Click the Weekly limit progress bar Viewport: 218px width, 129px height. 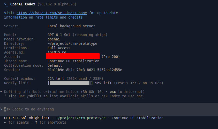[70, 83]
